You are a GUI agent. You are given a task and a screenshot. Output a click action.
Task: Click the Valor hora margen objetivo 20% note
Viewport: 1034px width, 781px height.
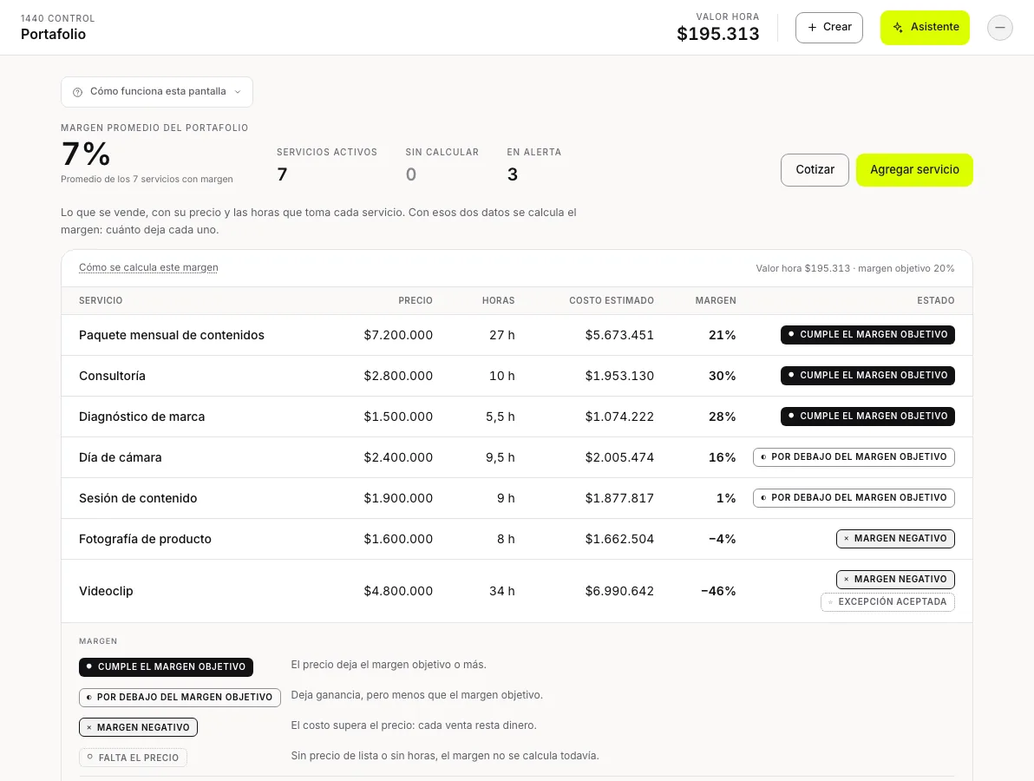855,268
